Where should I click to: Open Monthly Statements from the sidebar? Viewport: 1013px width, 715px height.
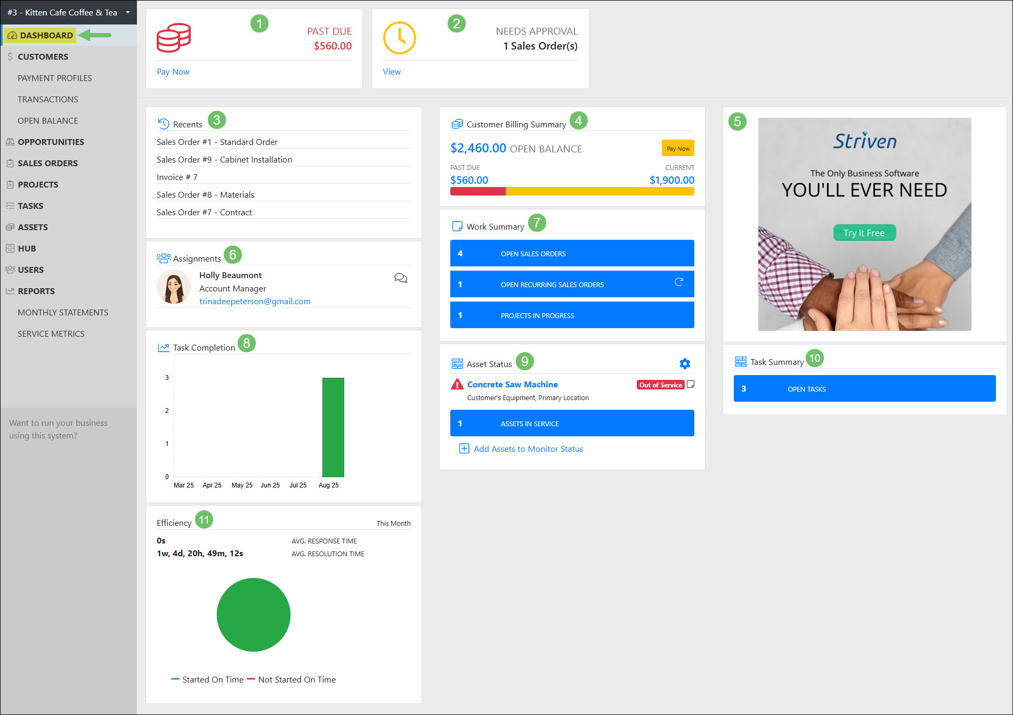(63, 312)
